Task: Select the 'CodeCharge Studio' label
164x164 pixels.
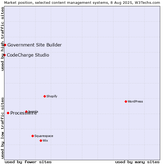Action: point(28,55)
